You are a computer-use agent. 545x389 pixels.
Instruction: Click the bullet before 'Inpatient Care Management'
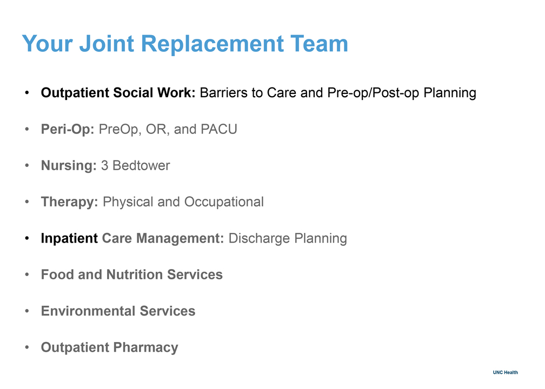[27, 238]
